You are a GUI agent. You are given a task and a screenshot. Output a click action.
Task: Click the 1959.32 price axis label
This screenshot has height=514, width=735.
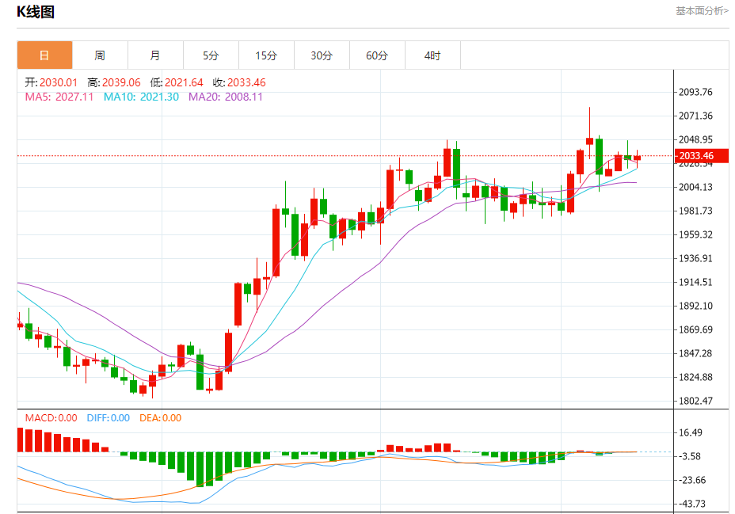point(695,234)
